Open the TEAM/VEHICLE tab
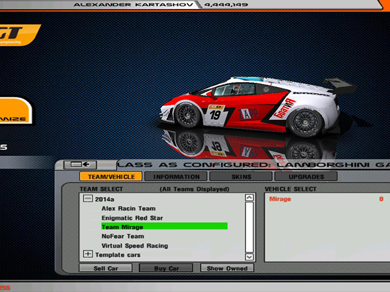Viewport: 390px width, 292px height. pyautogui.click(x=111, y=176)
